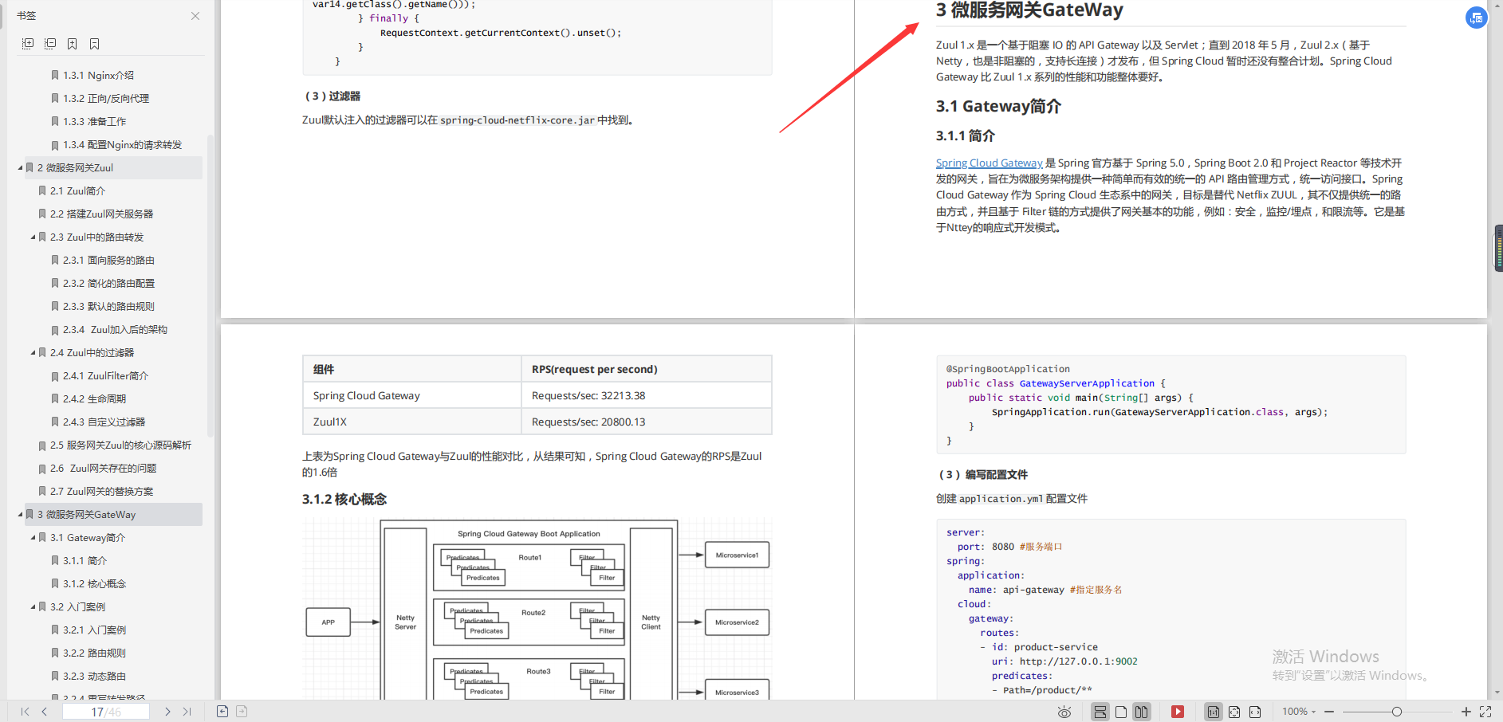This screenshot has height=722, width=1503.
Task: Add a new bookmark icon
Action: pos(73,44)
